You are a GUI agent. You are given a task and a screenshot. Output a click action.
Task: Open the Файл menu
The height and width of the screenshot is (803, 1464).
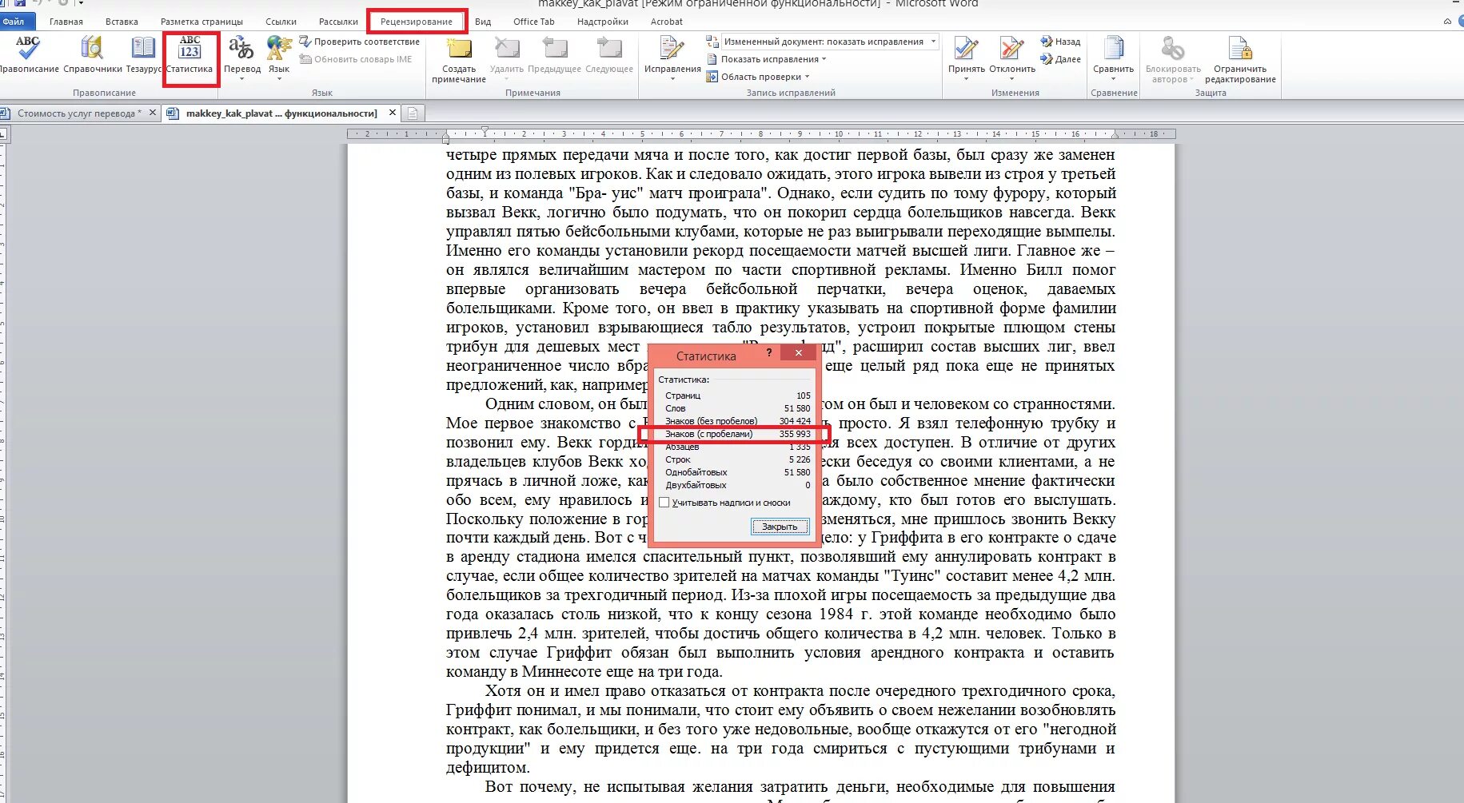(16, 22)
